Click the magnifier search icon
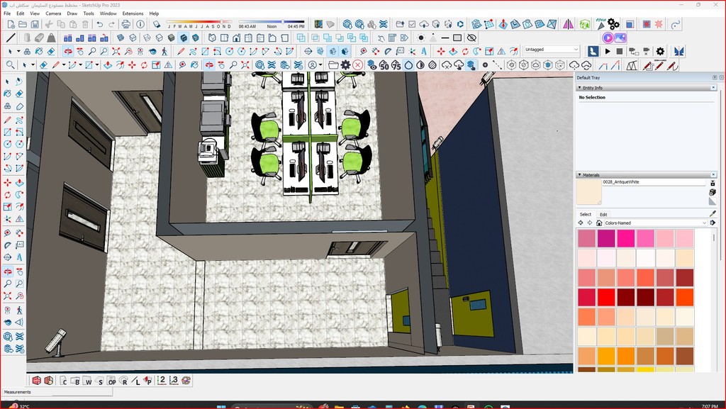726x409 pixels. point(10,65)
